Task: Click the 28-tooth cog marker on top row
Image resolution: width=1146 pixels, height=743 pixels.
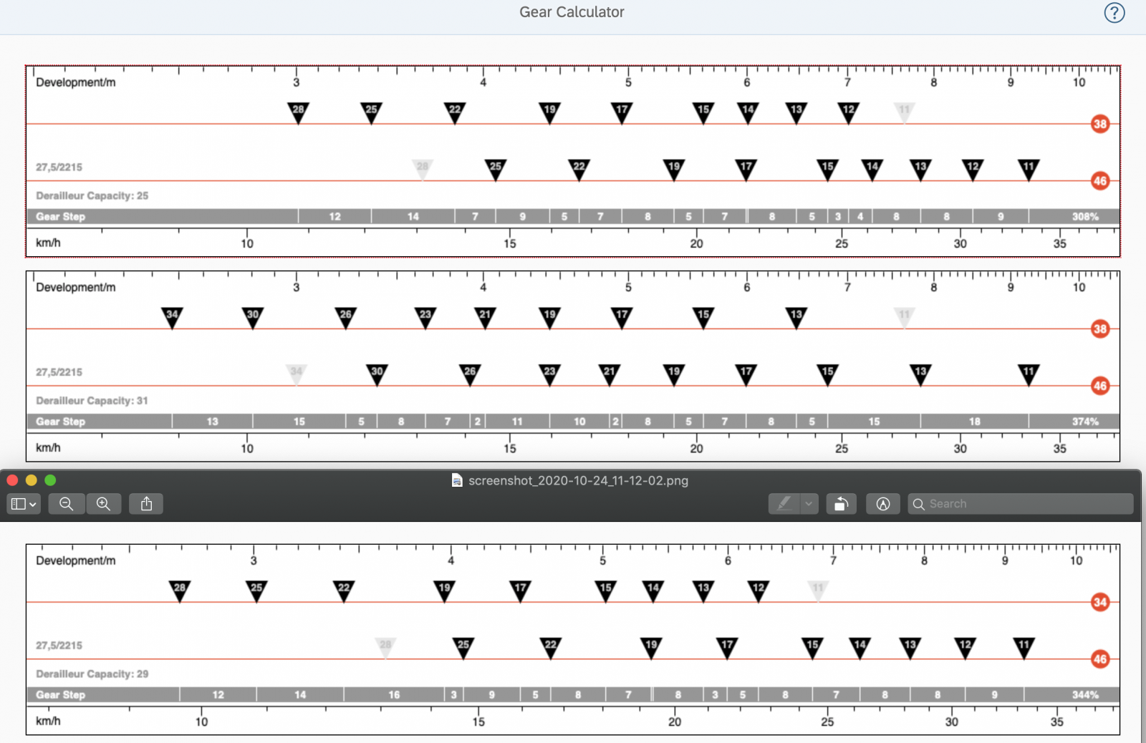Action: pyautogui.click(x=299, y=111)
